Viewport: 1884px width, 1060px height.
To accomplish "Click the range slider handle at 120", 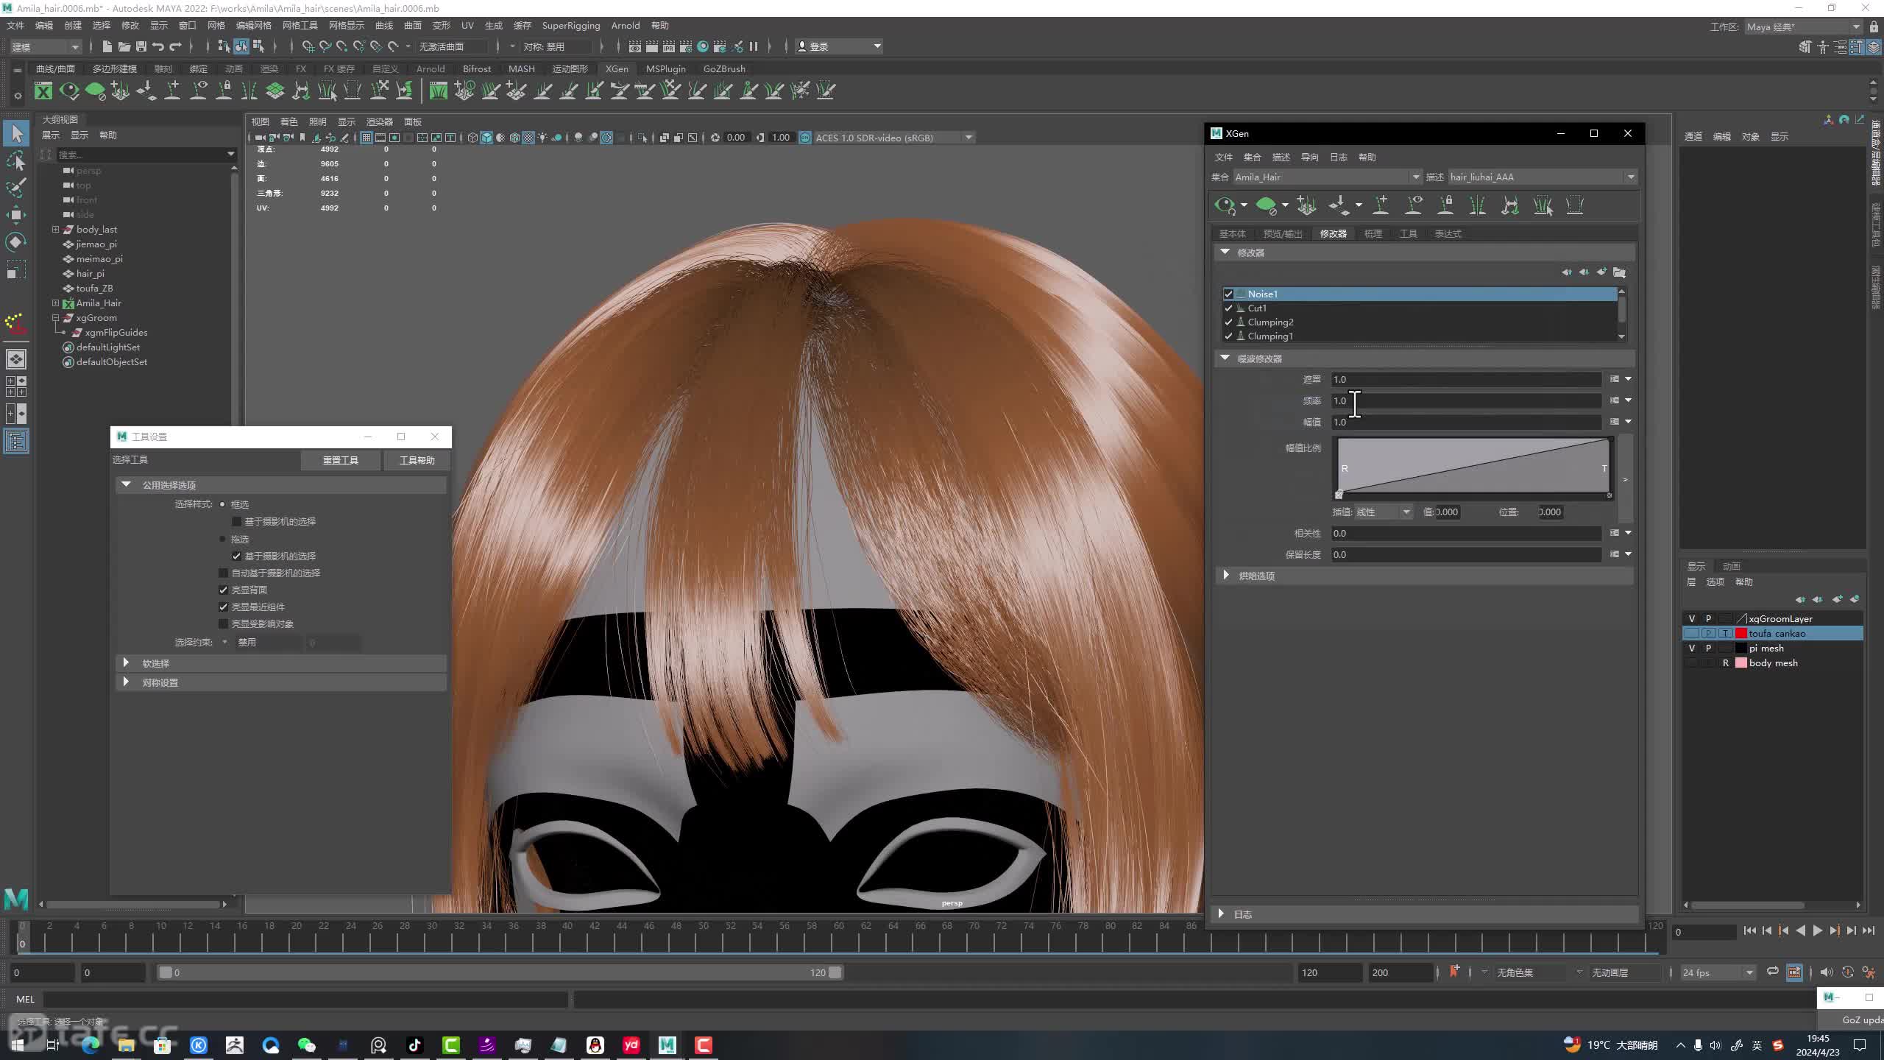I will [835, 972].
